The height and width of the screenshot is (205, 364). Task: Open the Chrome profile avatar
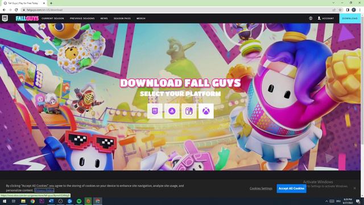coord(354,10)
